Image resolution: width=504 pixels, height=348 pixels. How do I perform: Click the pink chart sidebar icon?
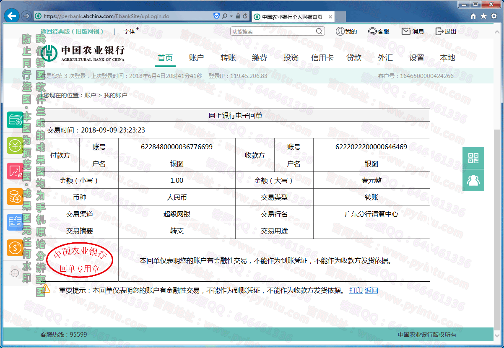15,171
